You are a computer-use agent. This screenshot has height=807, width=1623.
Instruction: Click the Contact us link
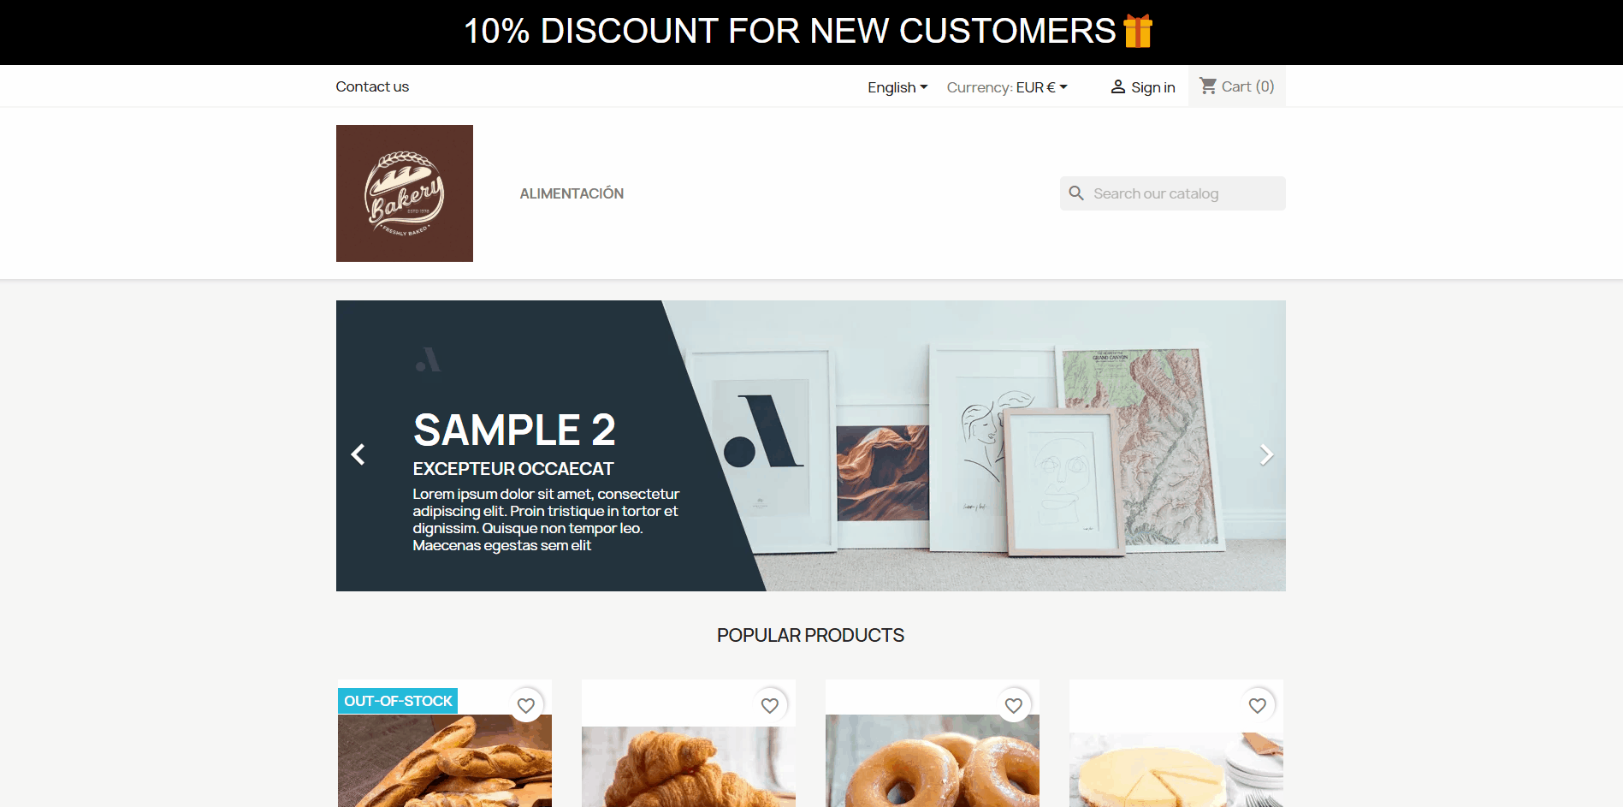click(372, 86)
